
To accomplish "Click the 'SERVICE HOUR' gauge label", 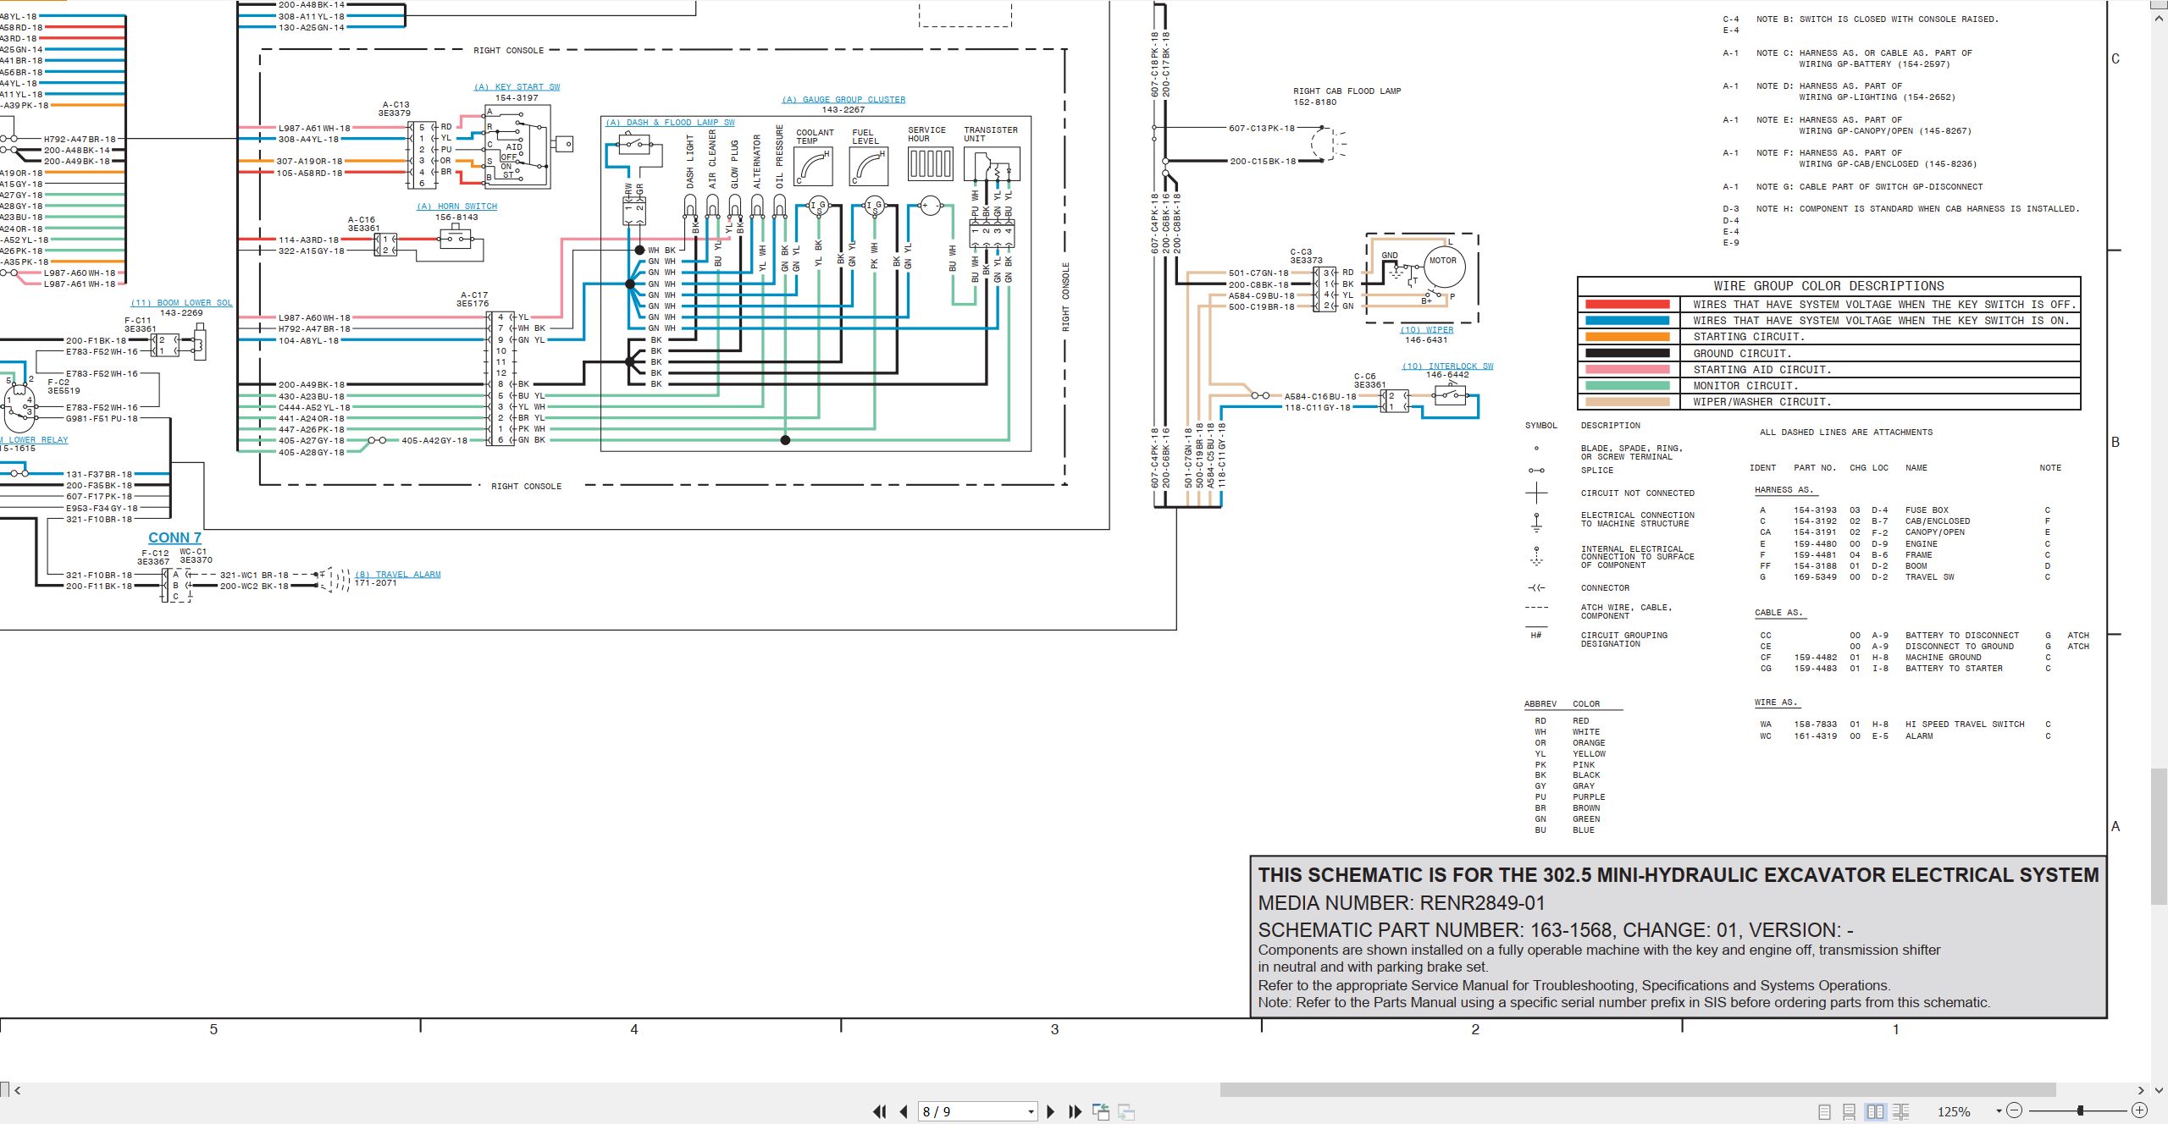I will 926,135.
